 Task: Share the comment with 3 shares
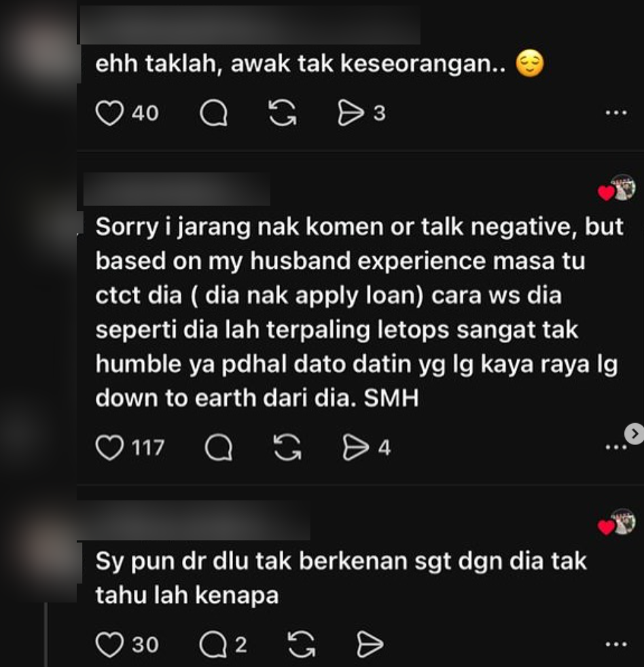coord(351,113)
